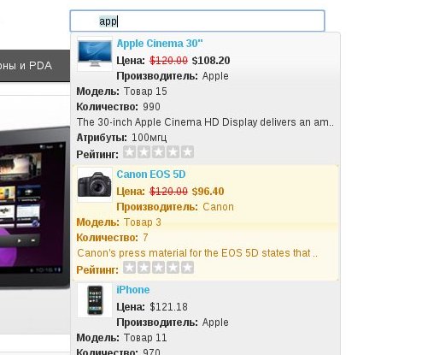This screenshot has width=422, height=355.
Task: Select the third rating star for Canon EOS 5D
Action: tap(158, 268)
